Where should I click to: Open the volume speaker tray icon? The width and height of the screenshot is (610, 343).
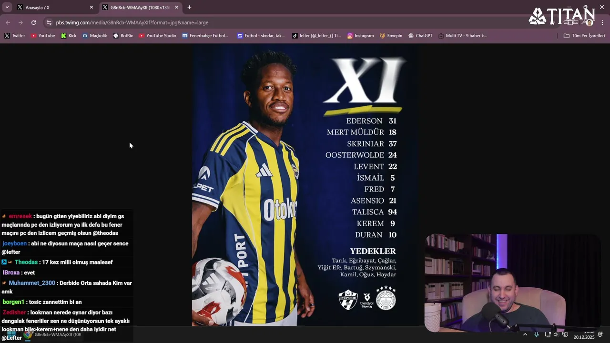[x=556, y=334]
